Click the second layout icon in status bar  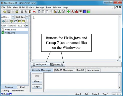click(5, 94)
